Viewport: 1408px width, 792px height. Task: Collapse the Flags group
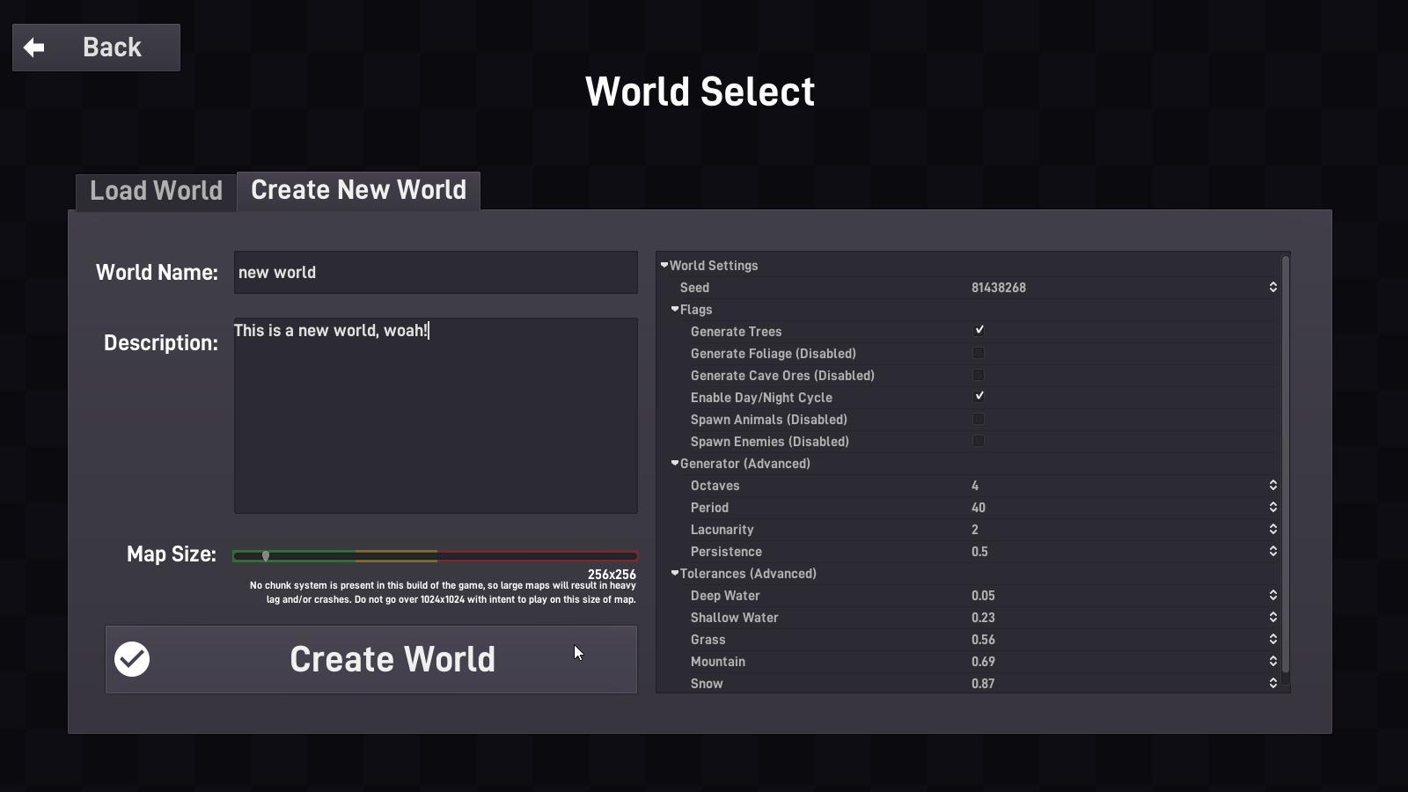tap(675, 310)
